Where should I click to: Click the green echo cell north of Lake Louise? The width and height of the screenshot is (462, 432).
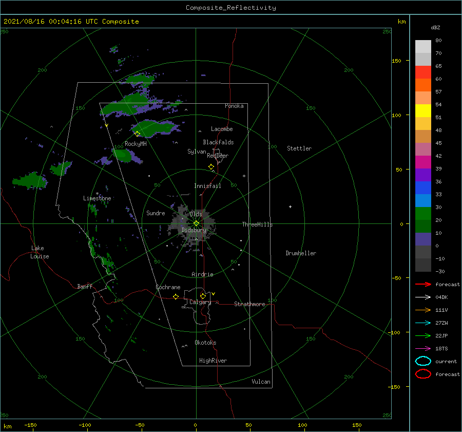click(29, 180)
